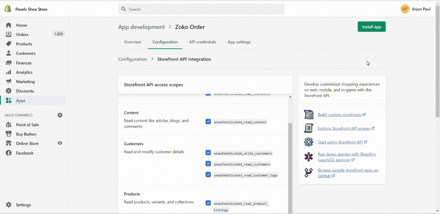Click the Marketing megaphone icon
This screenshot has width=440, height=214.
(x=9, y=81)
